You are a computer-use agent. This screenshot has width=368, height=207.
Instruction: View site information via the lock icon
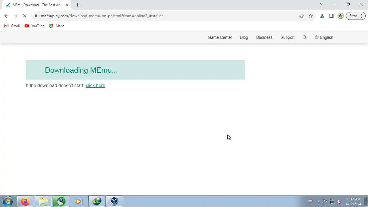(36, 16)
